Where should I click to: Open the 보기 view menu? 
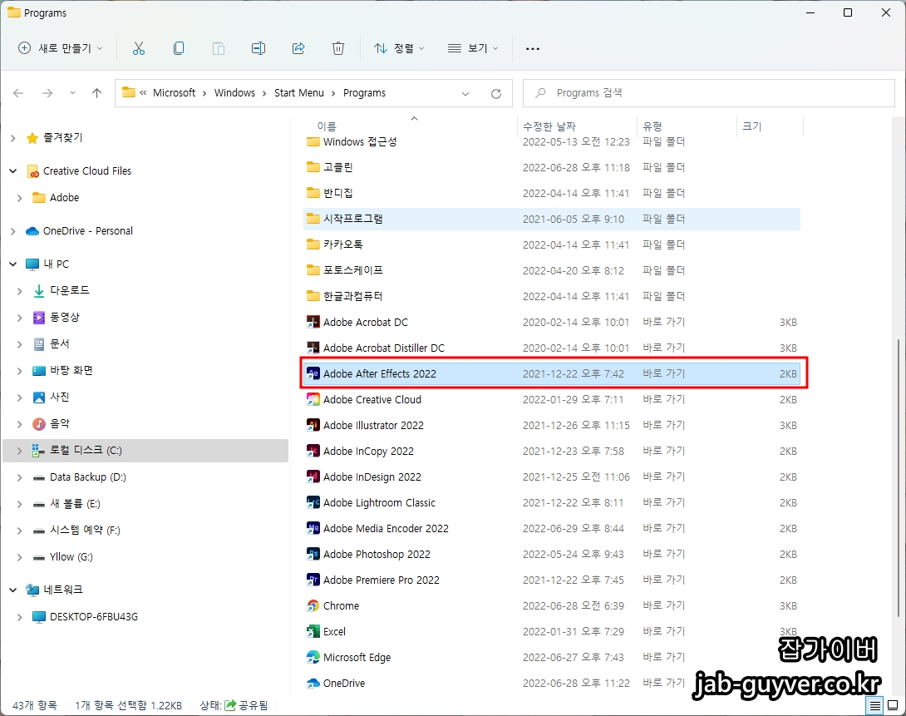click(x=473, y=48)
